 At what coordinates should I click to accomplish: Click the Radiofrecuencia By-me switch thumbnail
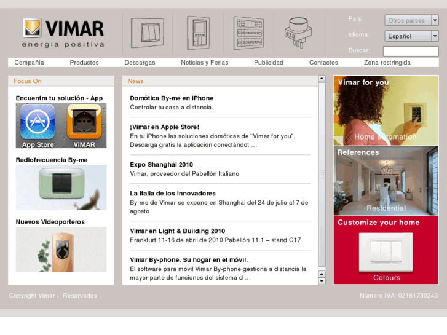pyautogui.click(x=61, y=187)
